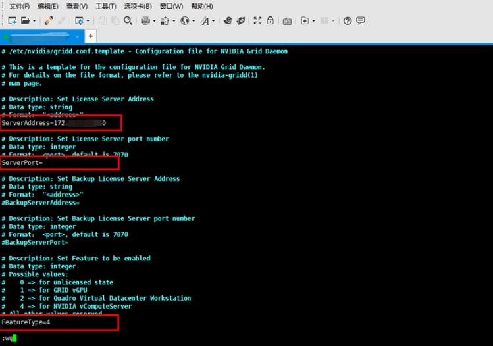Click the 'ServerAddress=172' line in terminal
The image size is (493, 346).
[x=54, y=123]
